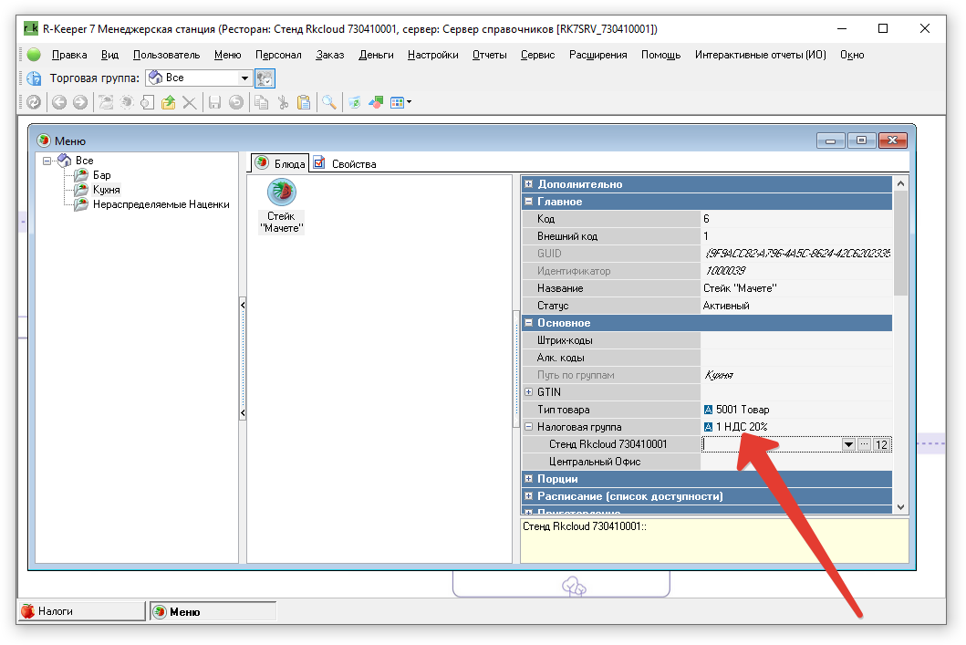Click the ellipsis button in tax group field
Viewport: 966px width, 645px height.
click(865, 444)
